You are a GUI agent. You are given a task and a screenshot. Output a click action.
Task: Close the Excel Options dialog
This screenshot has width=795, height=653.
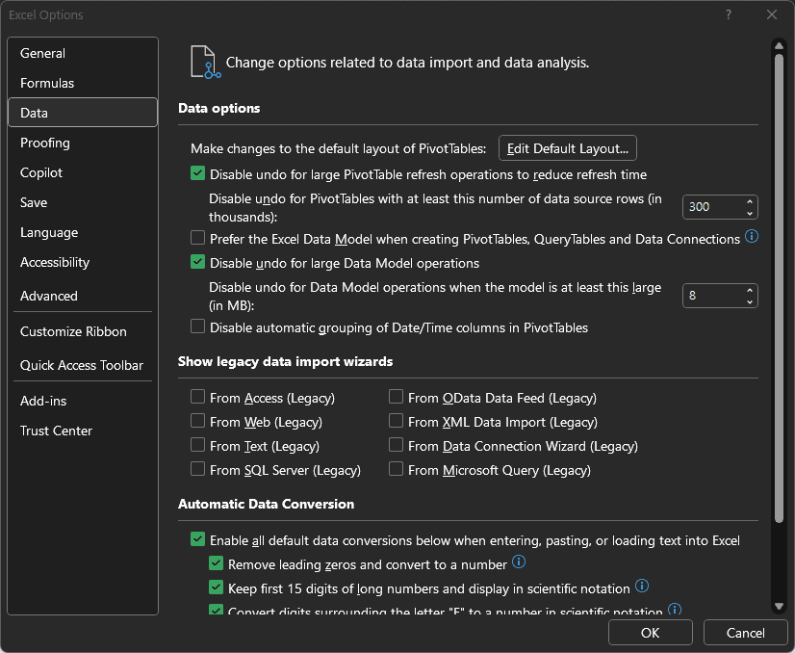772,14
